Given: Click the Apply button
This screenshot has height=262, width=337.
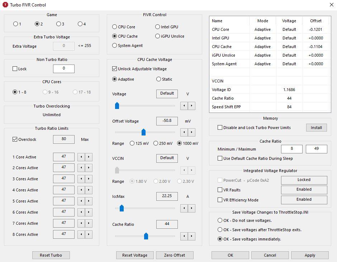Looking at the screenshot, I should pos(310,255).
